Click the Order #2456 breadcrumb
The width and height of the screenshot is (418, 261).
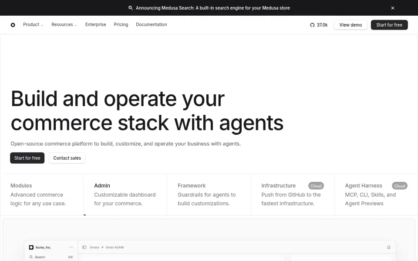click(x=115, y=248)
